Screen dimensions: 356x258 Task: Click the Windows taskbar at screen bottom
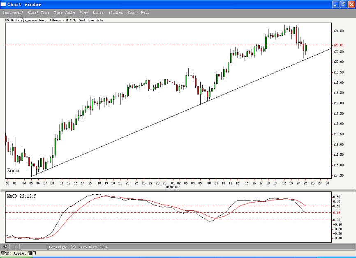[x=178, y=257]
